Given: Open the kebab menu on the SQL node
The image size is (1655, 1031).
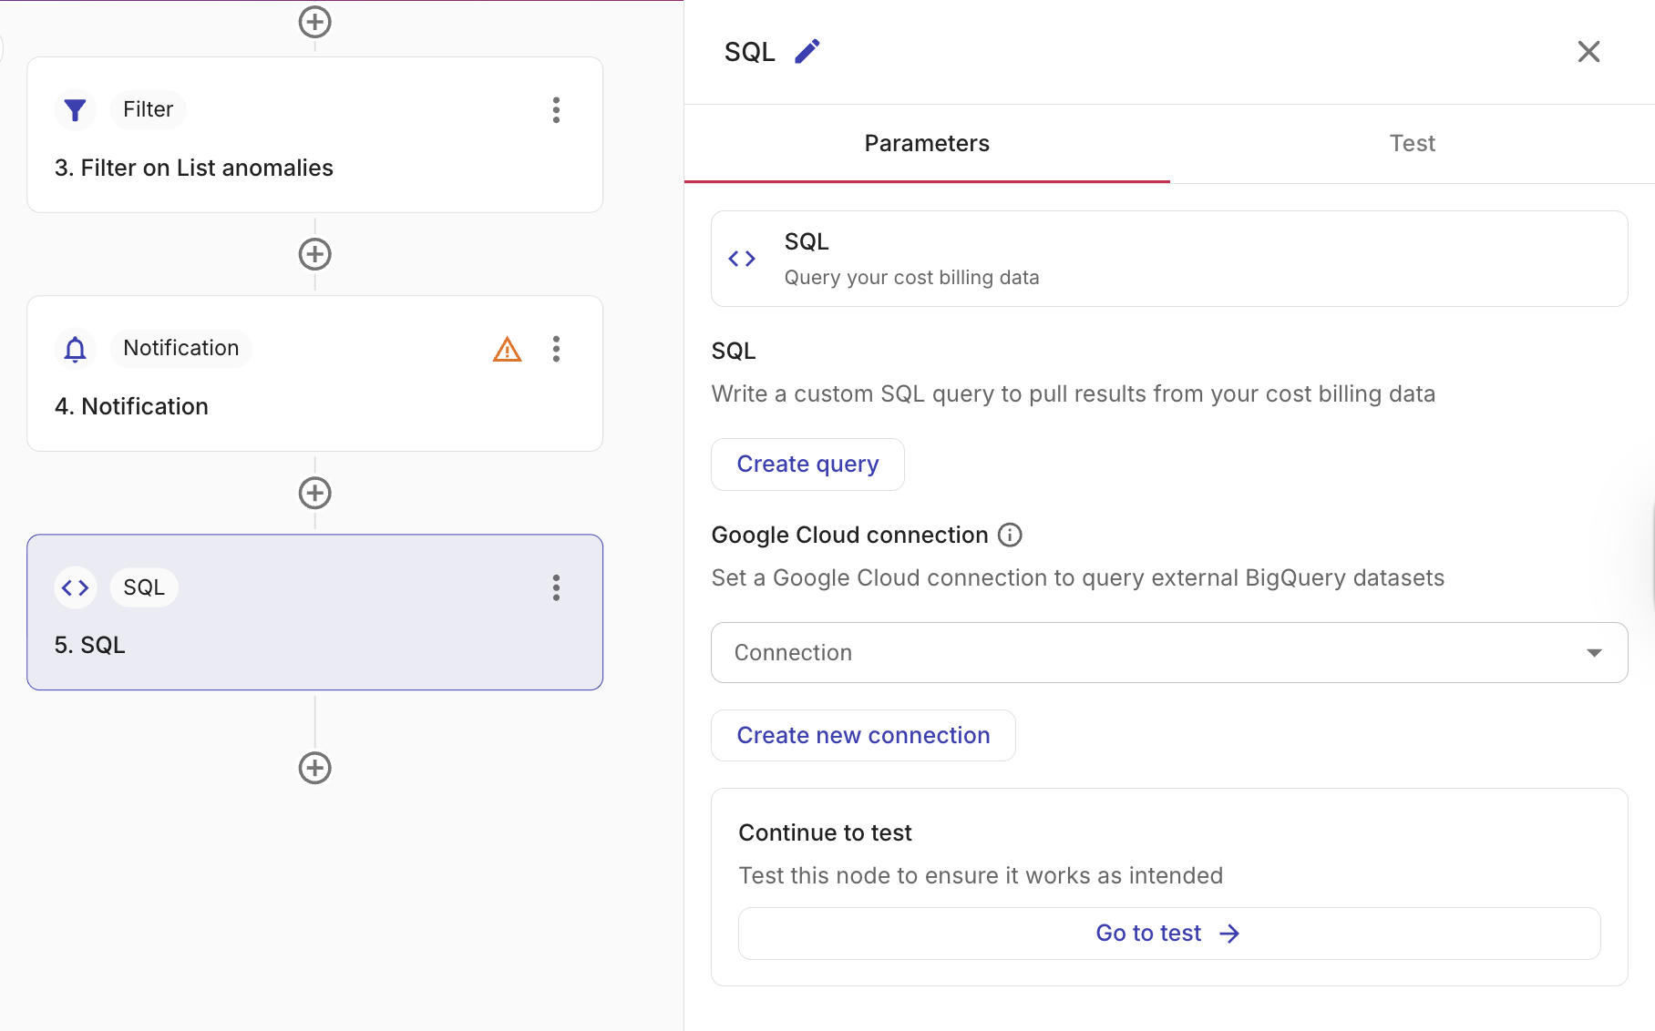Looking at the screenshot, I should coord(556,588).
